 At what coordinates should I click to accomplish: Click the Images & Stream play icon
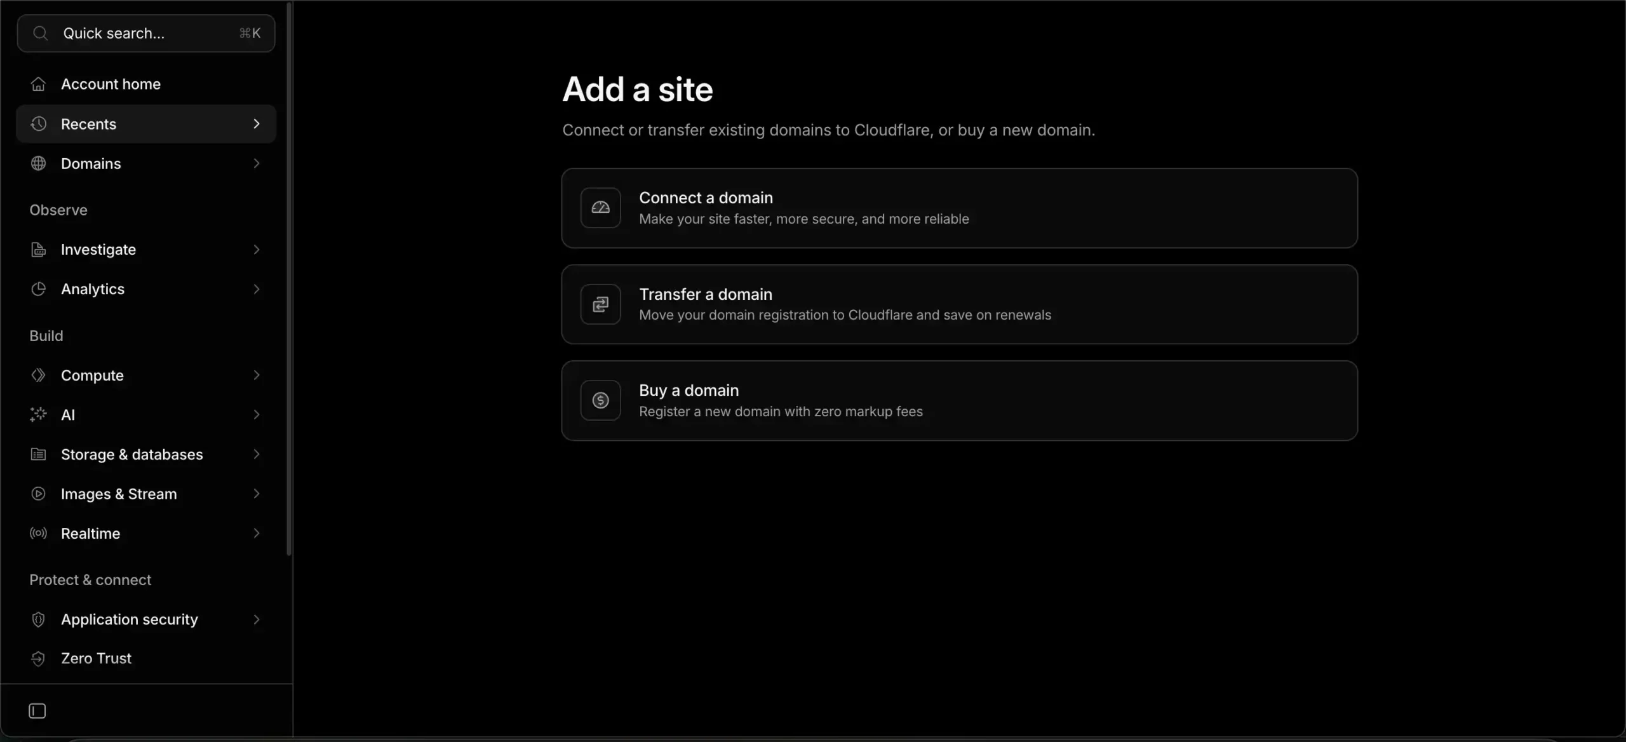click(x=38, y=494)
